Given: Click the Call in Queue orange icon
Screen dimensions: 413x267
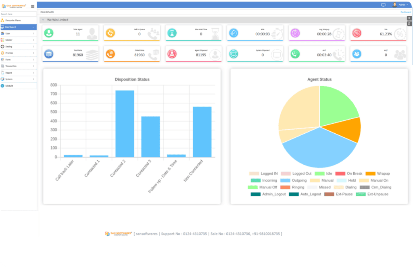Looking at the screenshot, I should pyautogui.click(x=111, y=33).
